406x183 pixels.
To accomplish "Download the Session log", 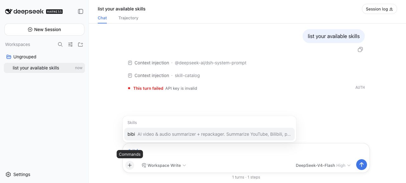I will click(379, 9).
